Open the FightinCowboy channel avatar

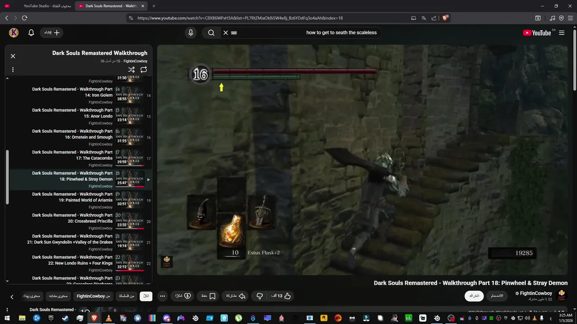pos(562,296)
